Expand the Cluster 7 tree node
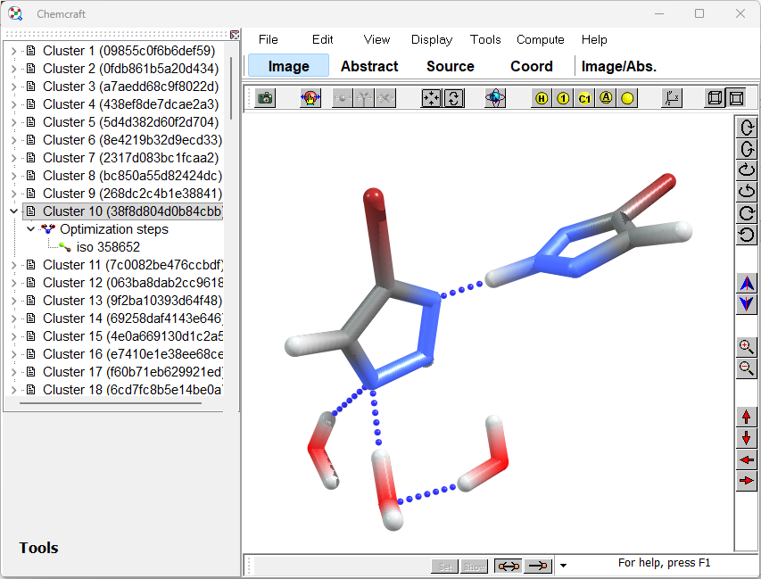The height and width of the screenshot is (579, 761). [x=14, y=158]
